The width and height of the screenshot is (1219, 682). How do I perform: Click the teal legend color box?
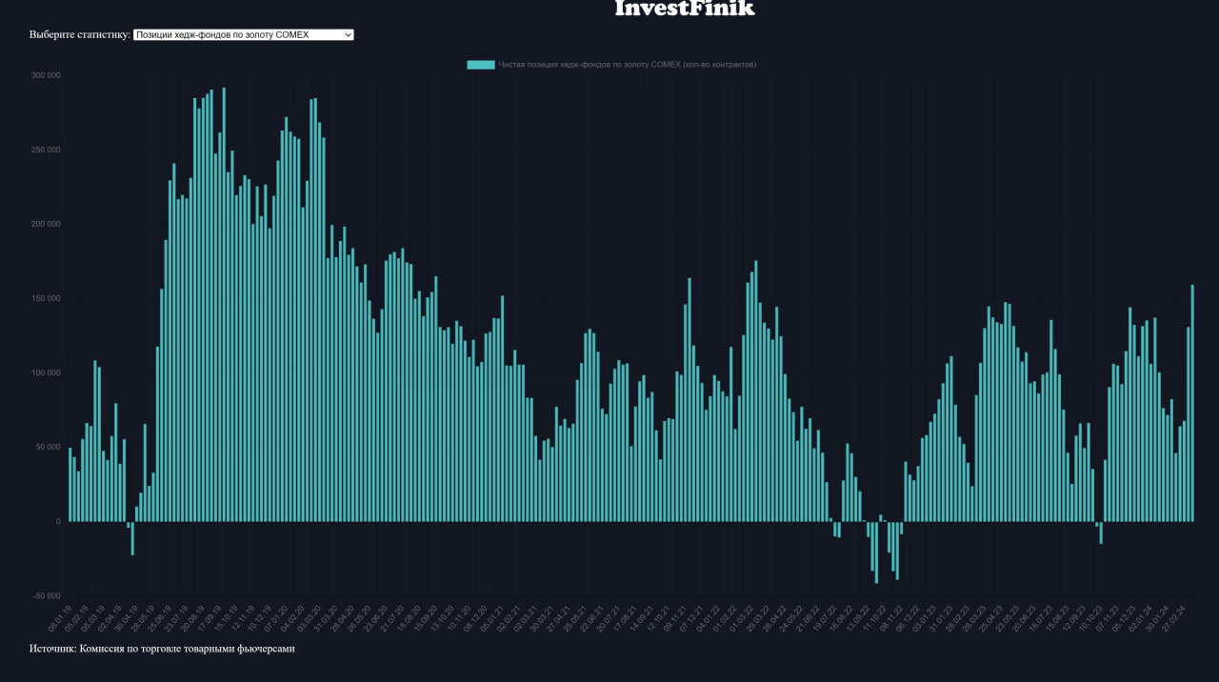480,65
